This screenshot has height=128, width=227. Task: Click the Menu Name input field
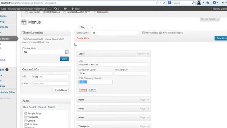pyautogui.click(x=115, y=33)
